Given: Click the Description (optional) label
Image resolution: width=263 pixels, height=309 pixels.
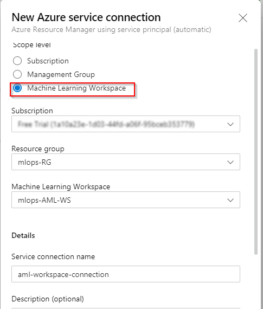Looking at the screenshot, I should click(x=48, y=299).
